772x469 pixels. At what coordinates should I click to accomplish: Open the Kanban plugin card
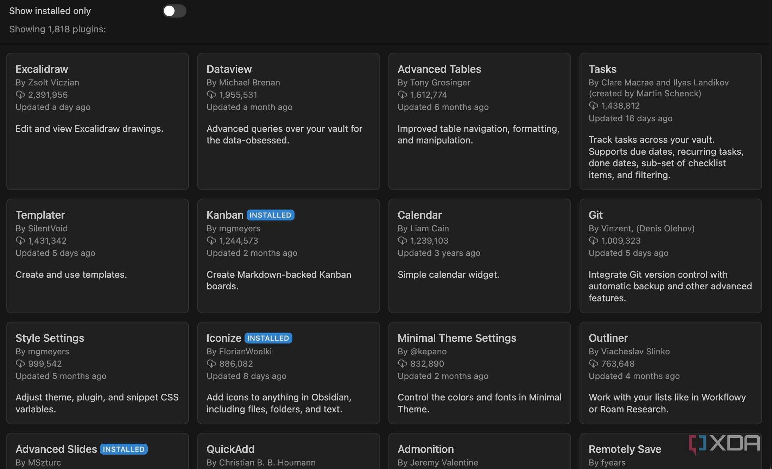pos(289,256)
